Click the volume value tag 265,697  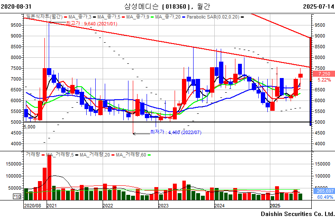point(324,191)
